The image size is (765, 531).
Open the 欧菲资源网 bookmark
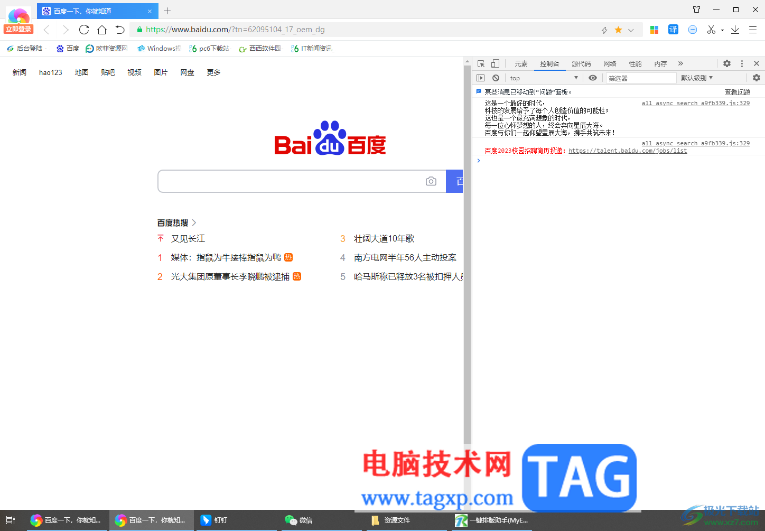click(x=106, y=48)
